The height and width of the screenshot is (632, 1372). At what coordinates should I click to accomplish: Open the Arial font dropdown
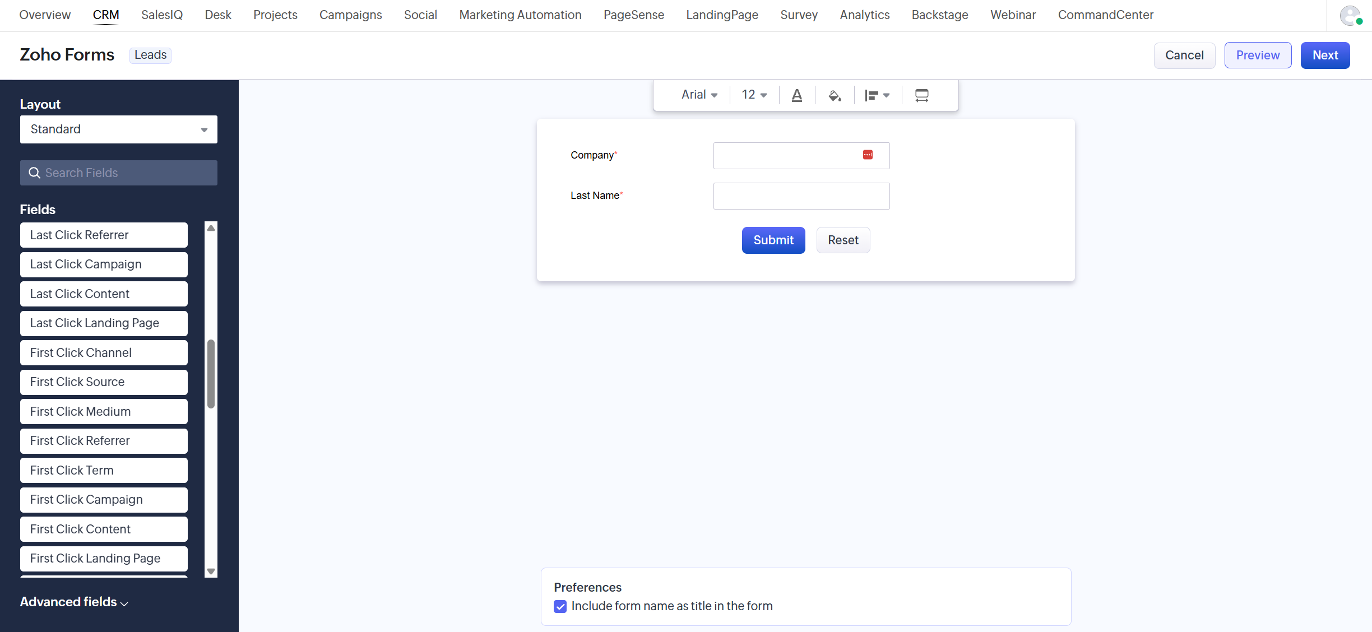(x=699, y=95)
